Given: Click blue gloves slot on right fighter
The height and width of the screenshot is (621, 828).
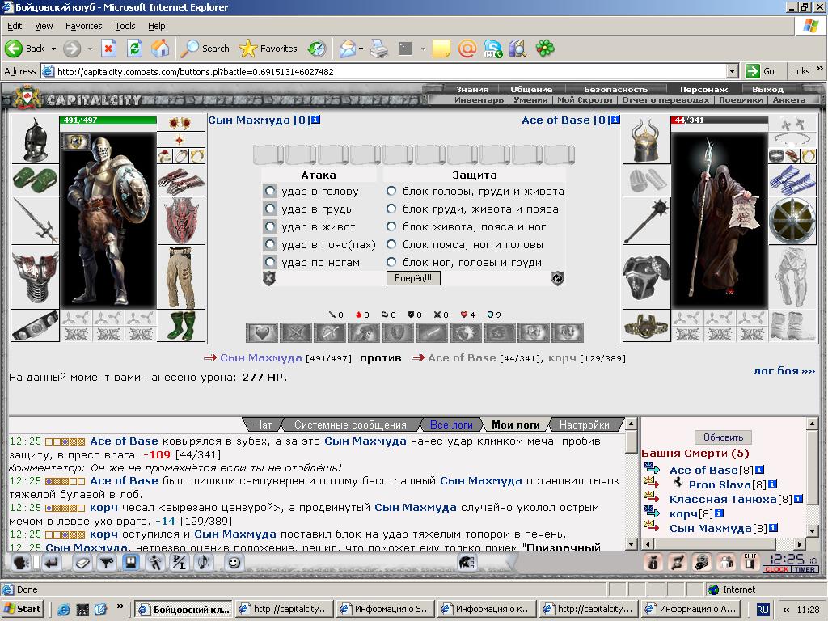Looking at the screenshot, I should coord(792,180).
